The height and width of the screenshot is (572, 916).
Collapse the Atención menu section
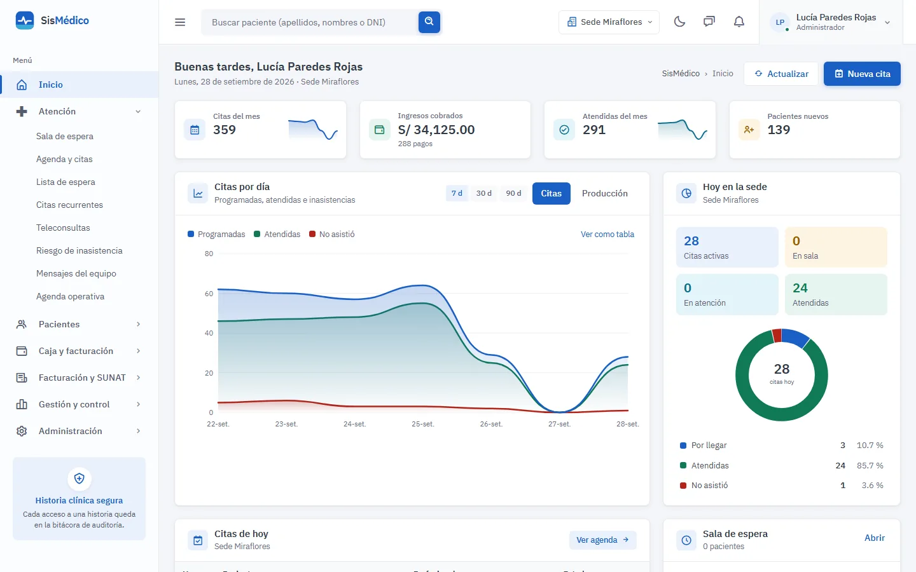click(x=80, y=111)
